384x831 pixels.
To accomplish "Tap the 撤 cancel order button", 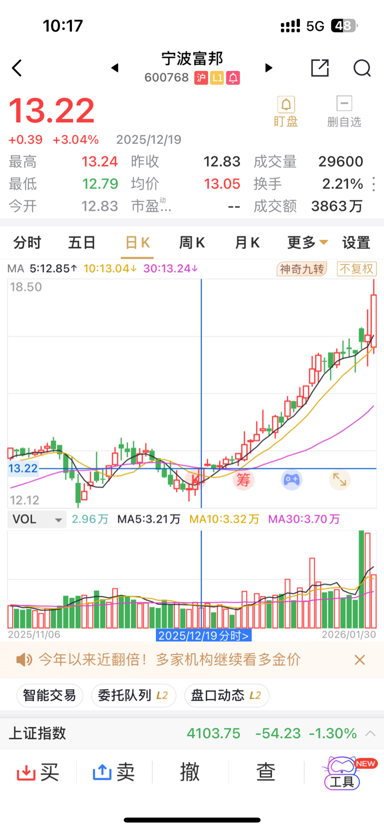I will pyautogui.click(x=190, y=772).
